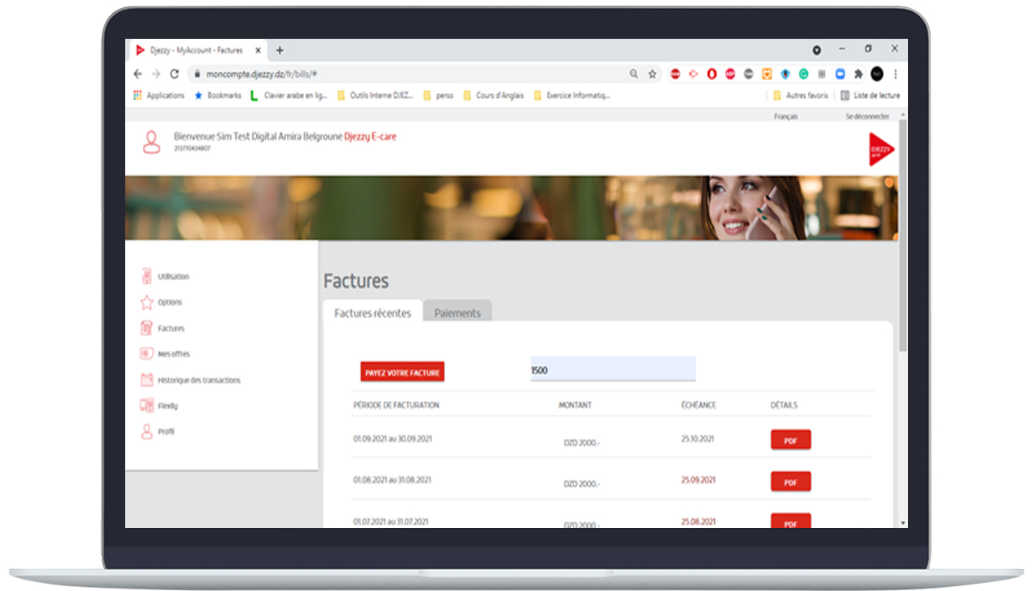Viewport: 1034px width, 591px height.
Task: Click the red échéance date 25.09.2021
Action: pyautogui.click(x=698, y=479)
